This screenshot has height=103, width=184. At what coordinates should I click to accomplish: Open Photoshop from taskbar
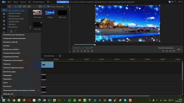[x=64, y=100]
